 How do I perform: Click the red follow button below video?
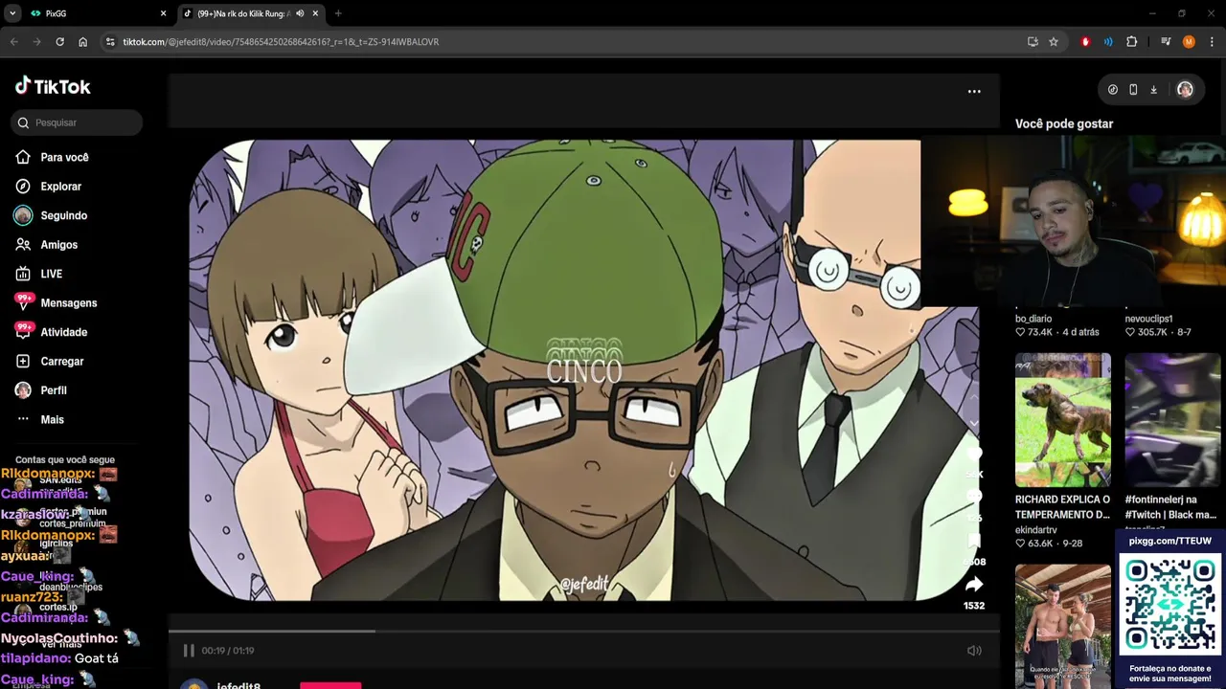tap(330, 685)
